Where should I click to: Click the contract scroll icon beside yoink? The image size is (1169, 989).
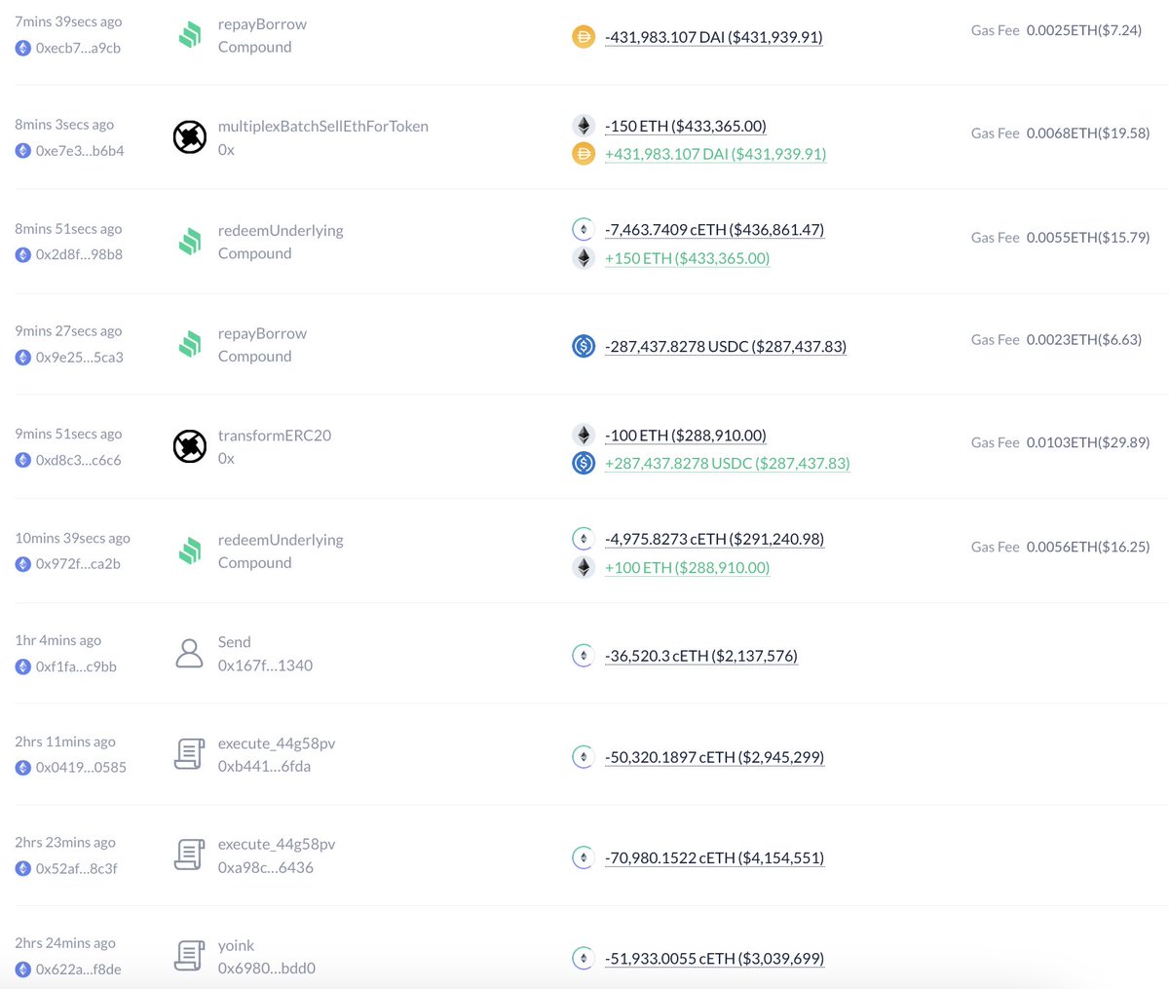pyautogui.click(x=189, y=953)
